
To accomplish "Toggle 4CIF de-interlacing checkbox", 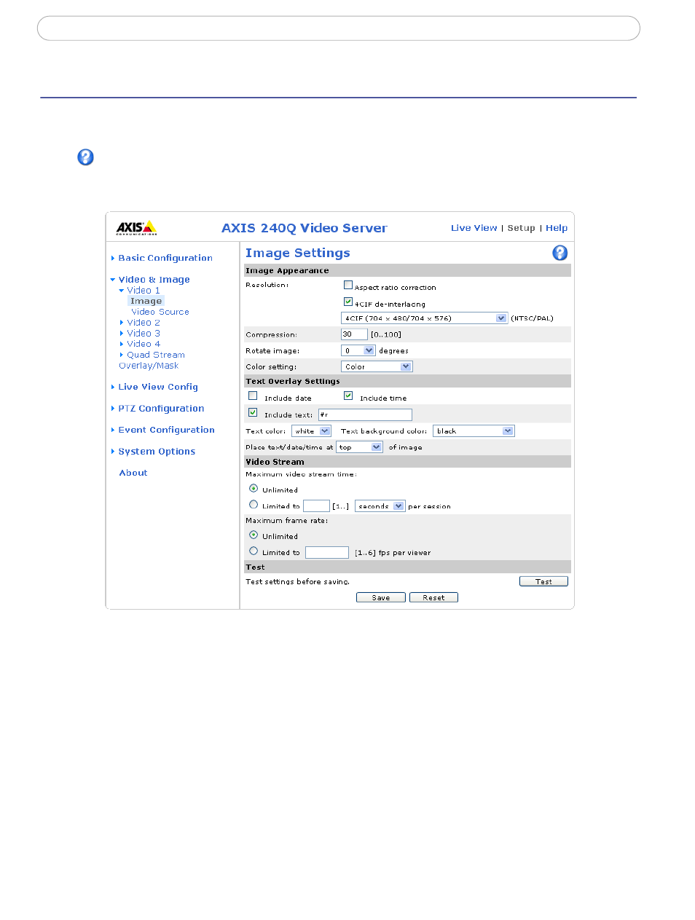I will 348,302.
